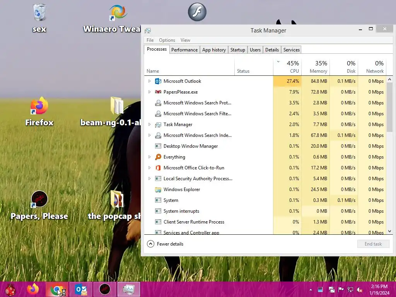This screenshot has height=297, width=396.
Task: Click the Local Security Authority Process icon
Action: pos(158,179)
